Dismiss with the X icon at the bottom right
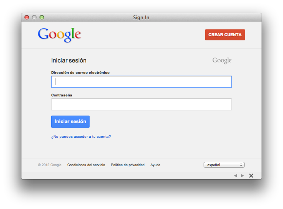The image size is (283, 209). coord(251,176)
